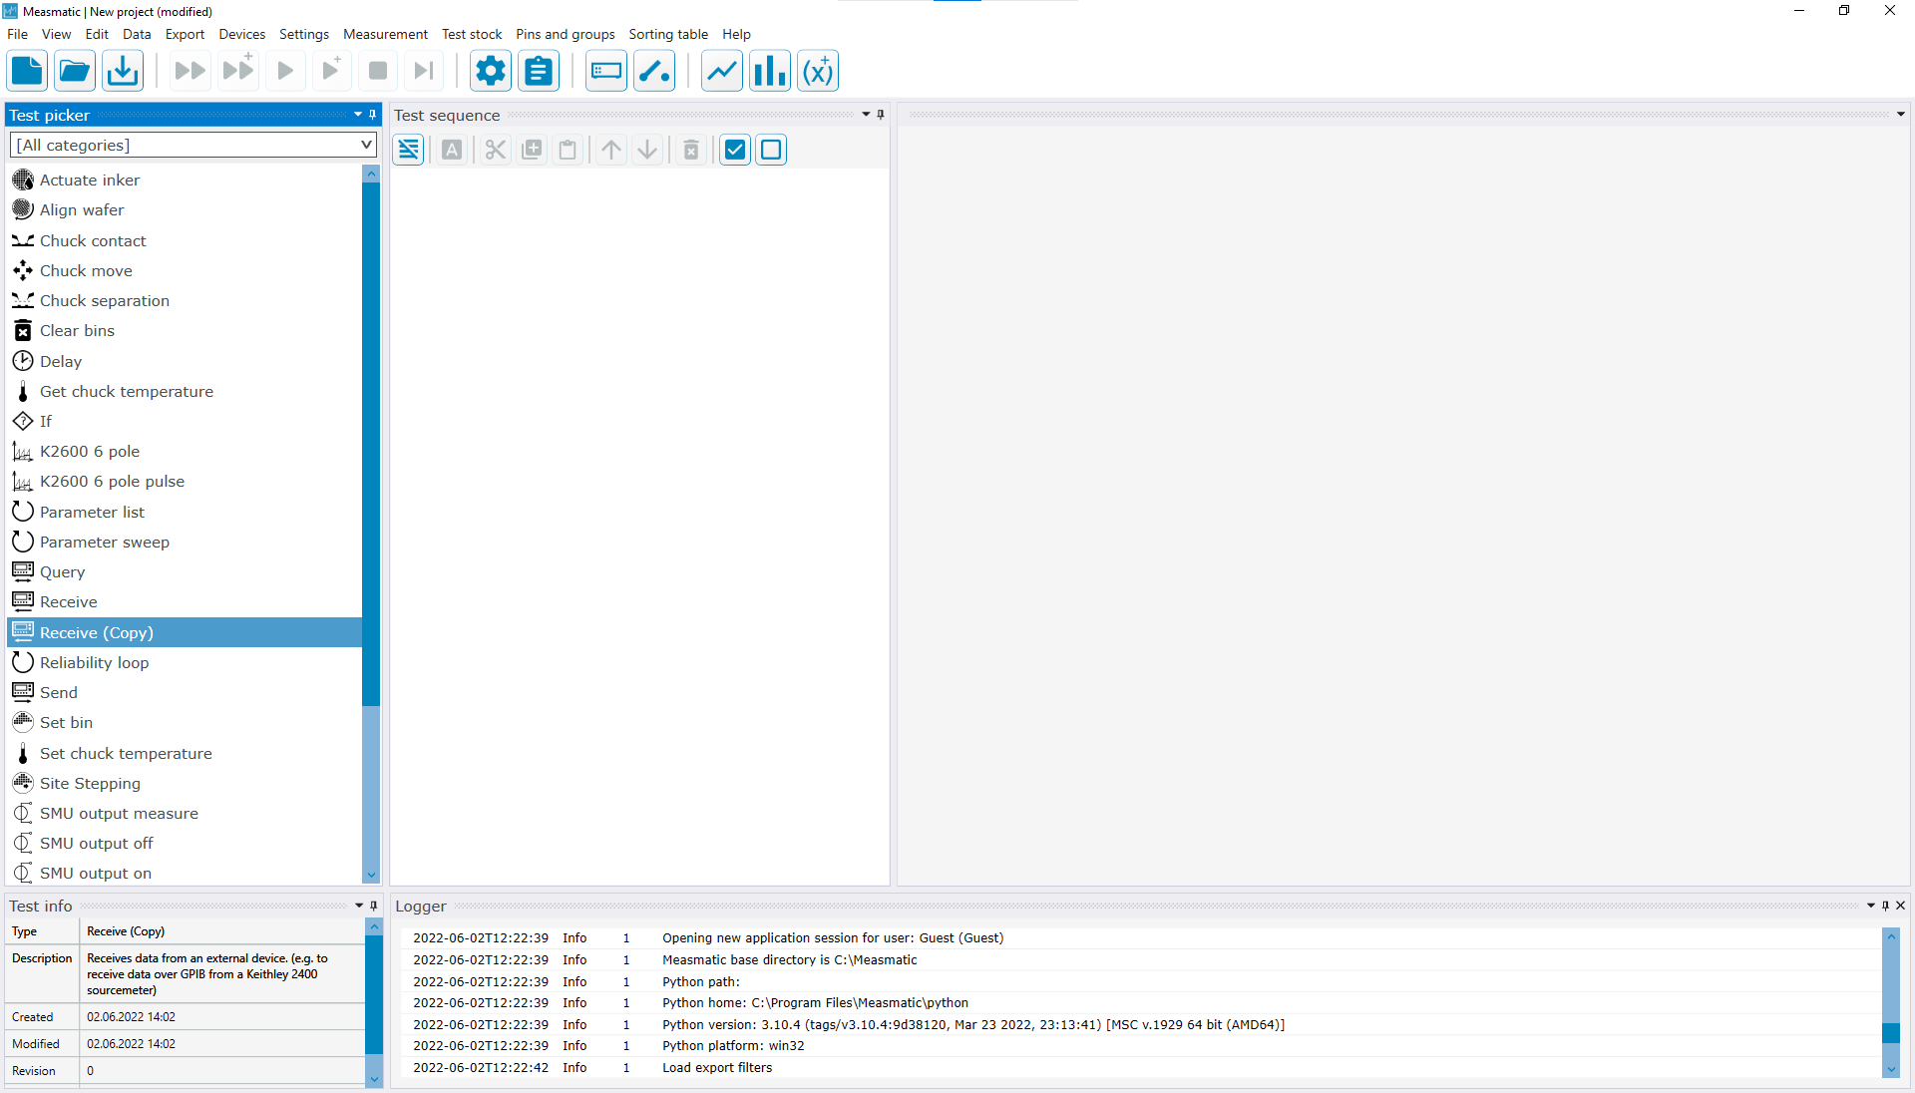Open the Export menu
The width and height of the screenshot is (1915, 1093).
[185, 34]
